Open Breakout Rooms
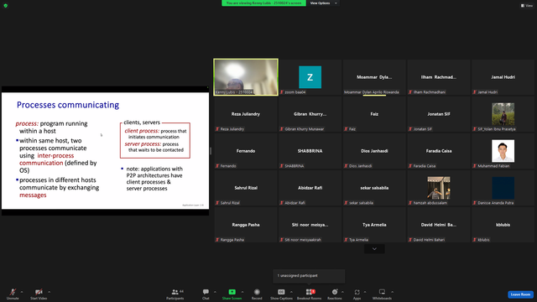The width and height of the screenshot is (537, 302). point(310,294)
